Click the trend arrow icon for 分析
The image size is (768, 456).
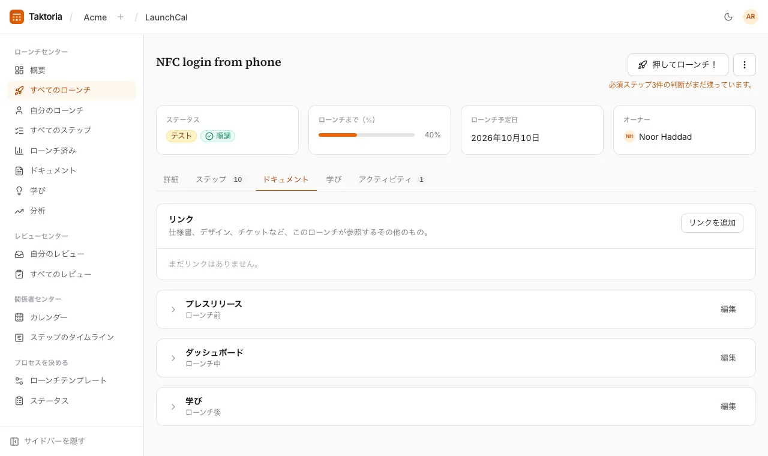(19, 211)
